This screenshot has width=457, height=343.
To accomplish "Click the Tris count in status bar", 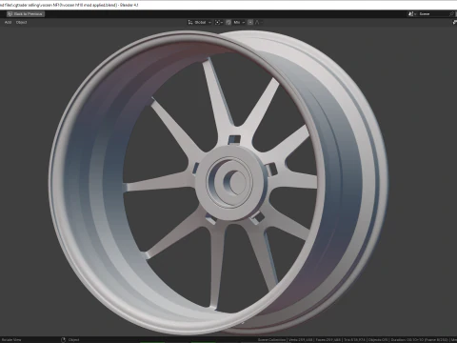I will (355, 340).
